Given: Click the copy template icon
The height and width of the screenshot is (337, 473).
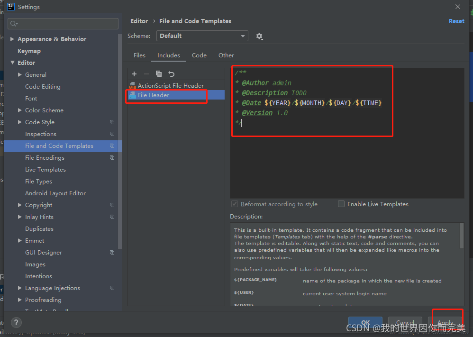Looking at the screenshot, I should (x=159, y=74).
